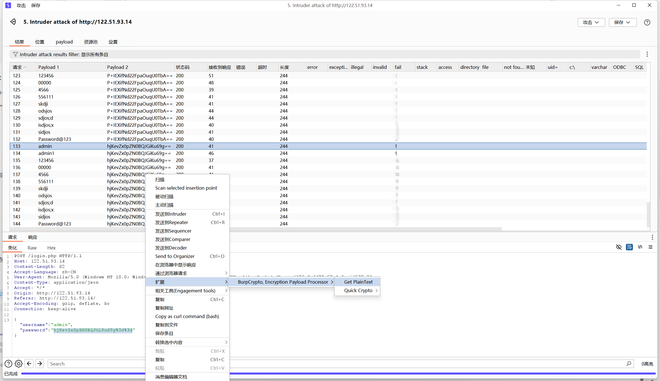Select result row 132 Password@123

[328, 139]
